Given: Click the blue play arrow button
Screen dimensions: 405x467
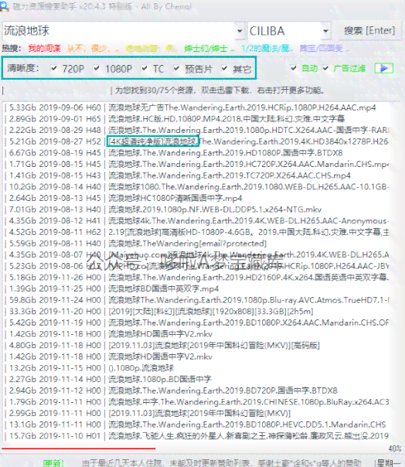Looking at the screenshot, I should pos(384,69).
